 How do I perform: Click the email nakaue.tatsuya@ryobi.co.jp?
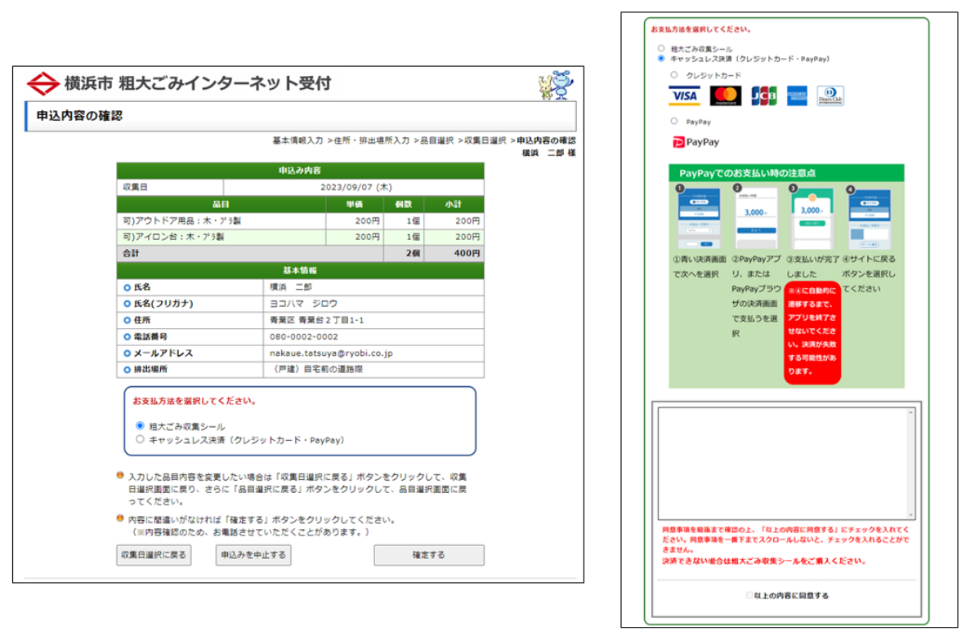pos(331,353)
